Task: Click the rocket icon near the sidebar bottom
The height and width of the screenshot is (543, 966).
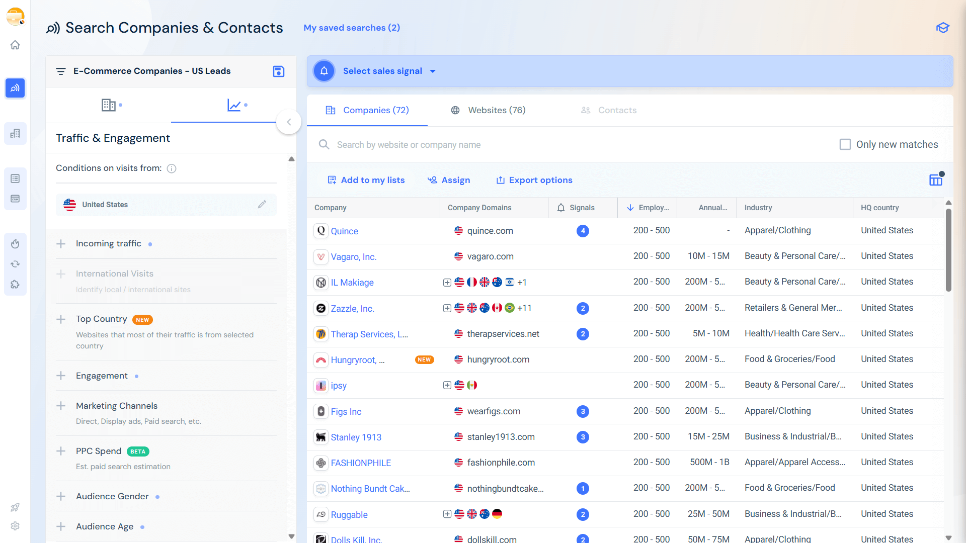Action: pyautogui.click(x=15, y=507)
